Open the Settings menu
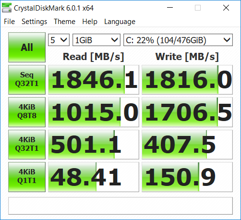Viewport: 241px width, 220px height. pos(34,22)
